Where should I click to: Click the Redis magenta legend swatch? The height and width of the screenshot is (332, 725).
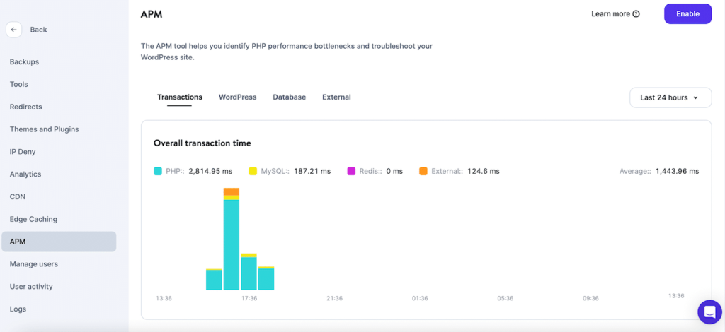click(351, 171)
